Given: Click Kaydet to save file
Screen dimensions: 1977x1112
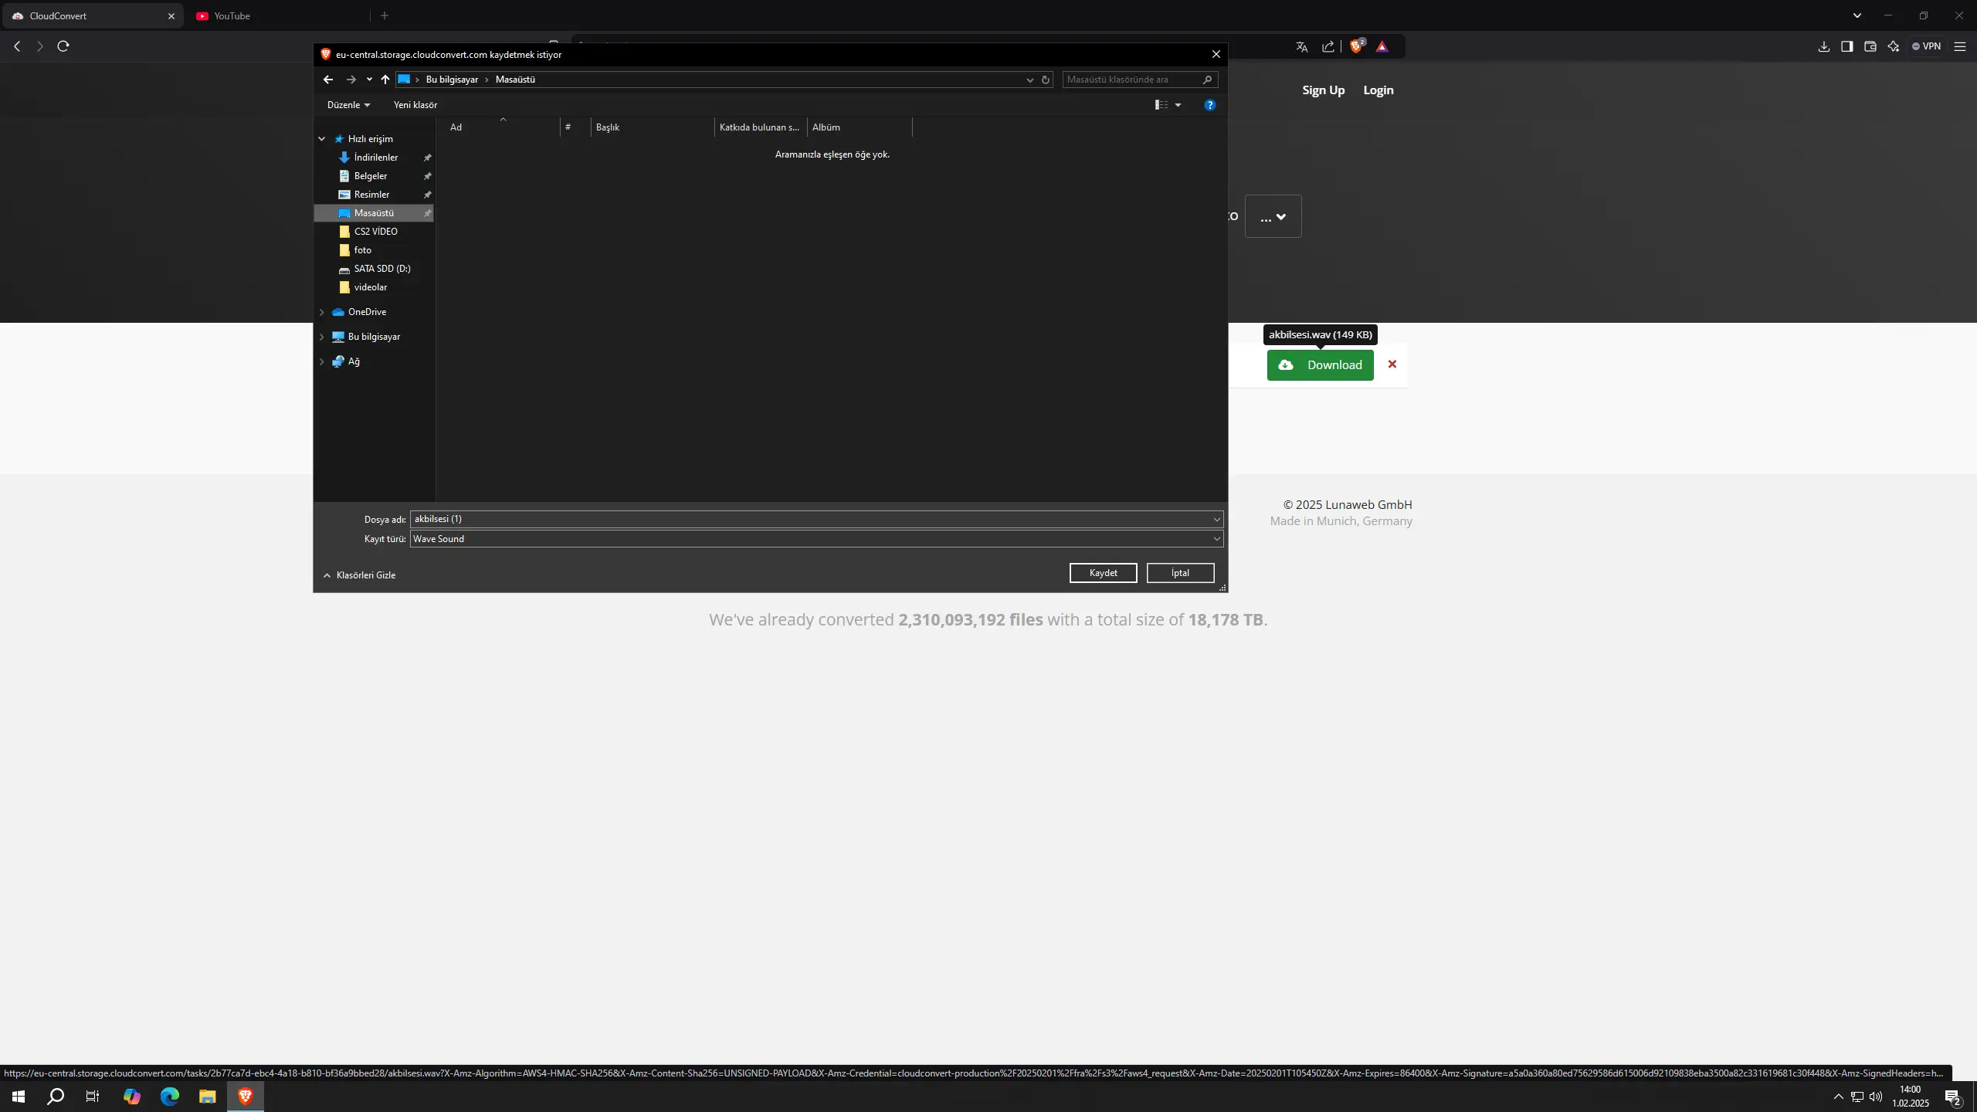Looking at the screenshot, I should pyautogui.click(x=1103, y=573).
